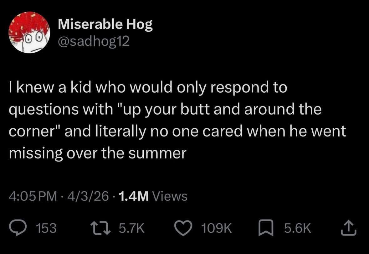The height and width of the screenshot is (254, 369).
Task: Click the Views label text
Action: pos(171,197)
